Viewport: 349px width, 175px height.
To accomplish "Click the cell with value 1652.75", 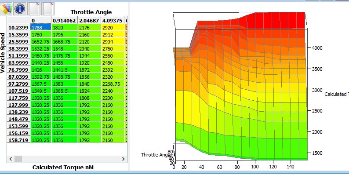I will [x=41, y=42].
